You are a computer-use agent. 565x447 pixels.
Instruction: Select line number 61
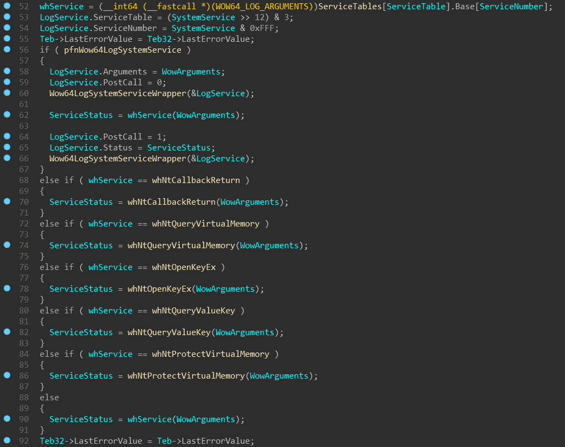coord(24,104)
